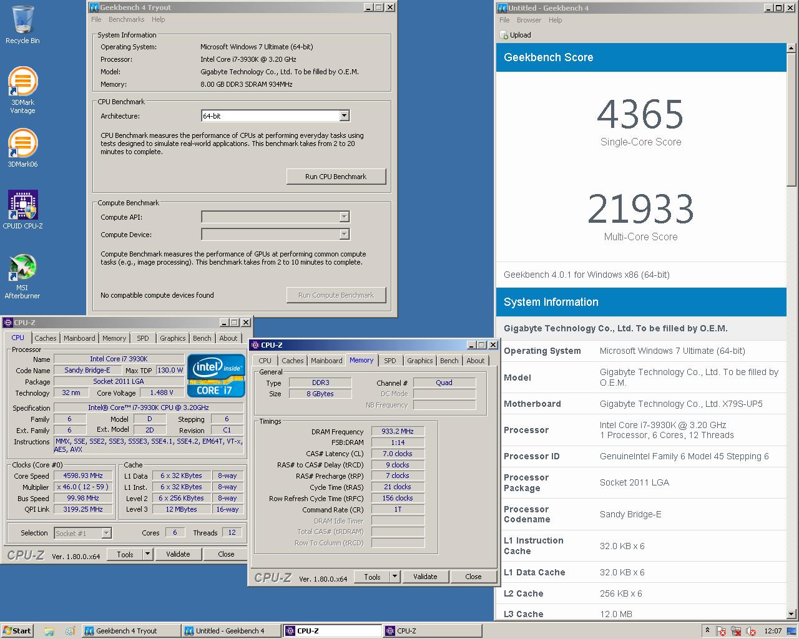
Task: Click the Channel # Quad value
Action: [444, 383]
